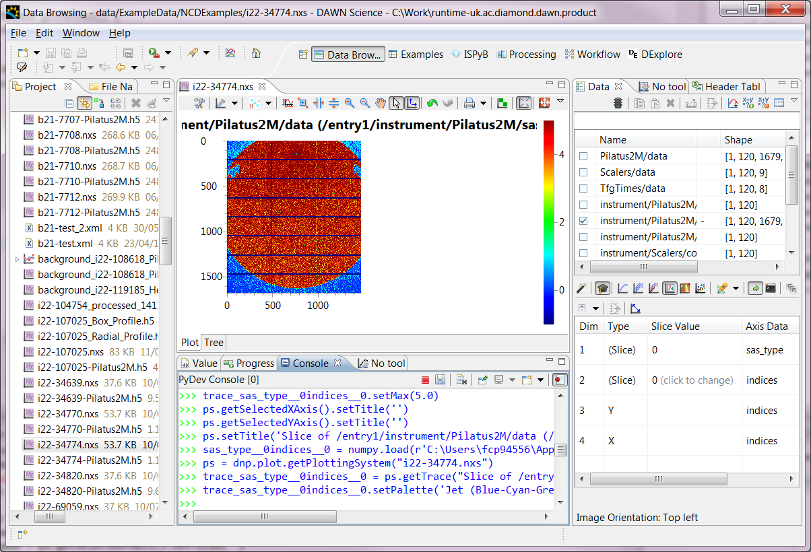Open the Processing perspective
The image size is (811, 552).
coord(526,55)
